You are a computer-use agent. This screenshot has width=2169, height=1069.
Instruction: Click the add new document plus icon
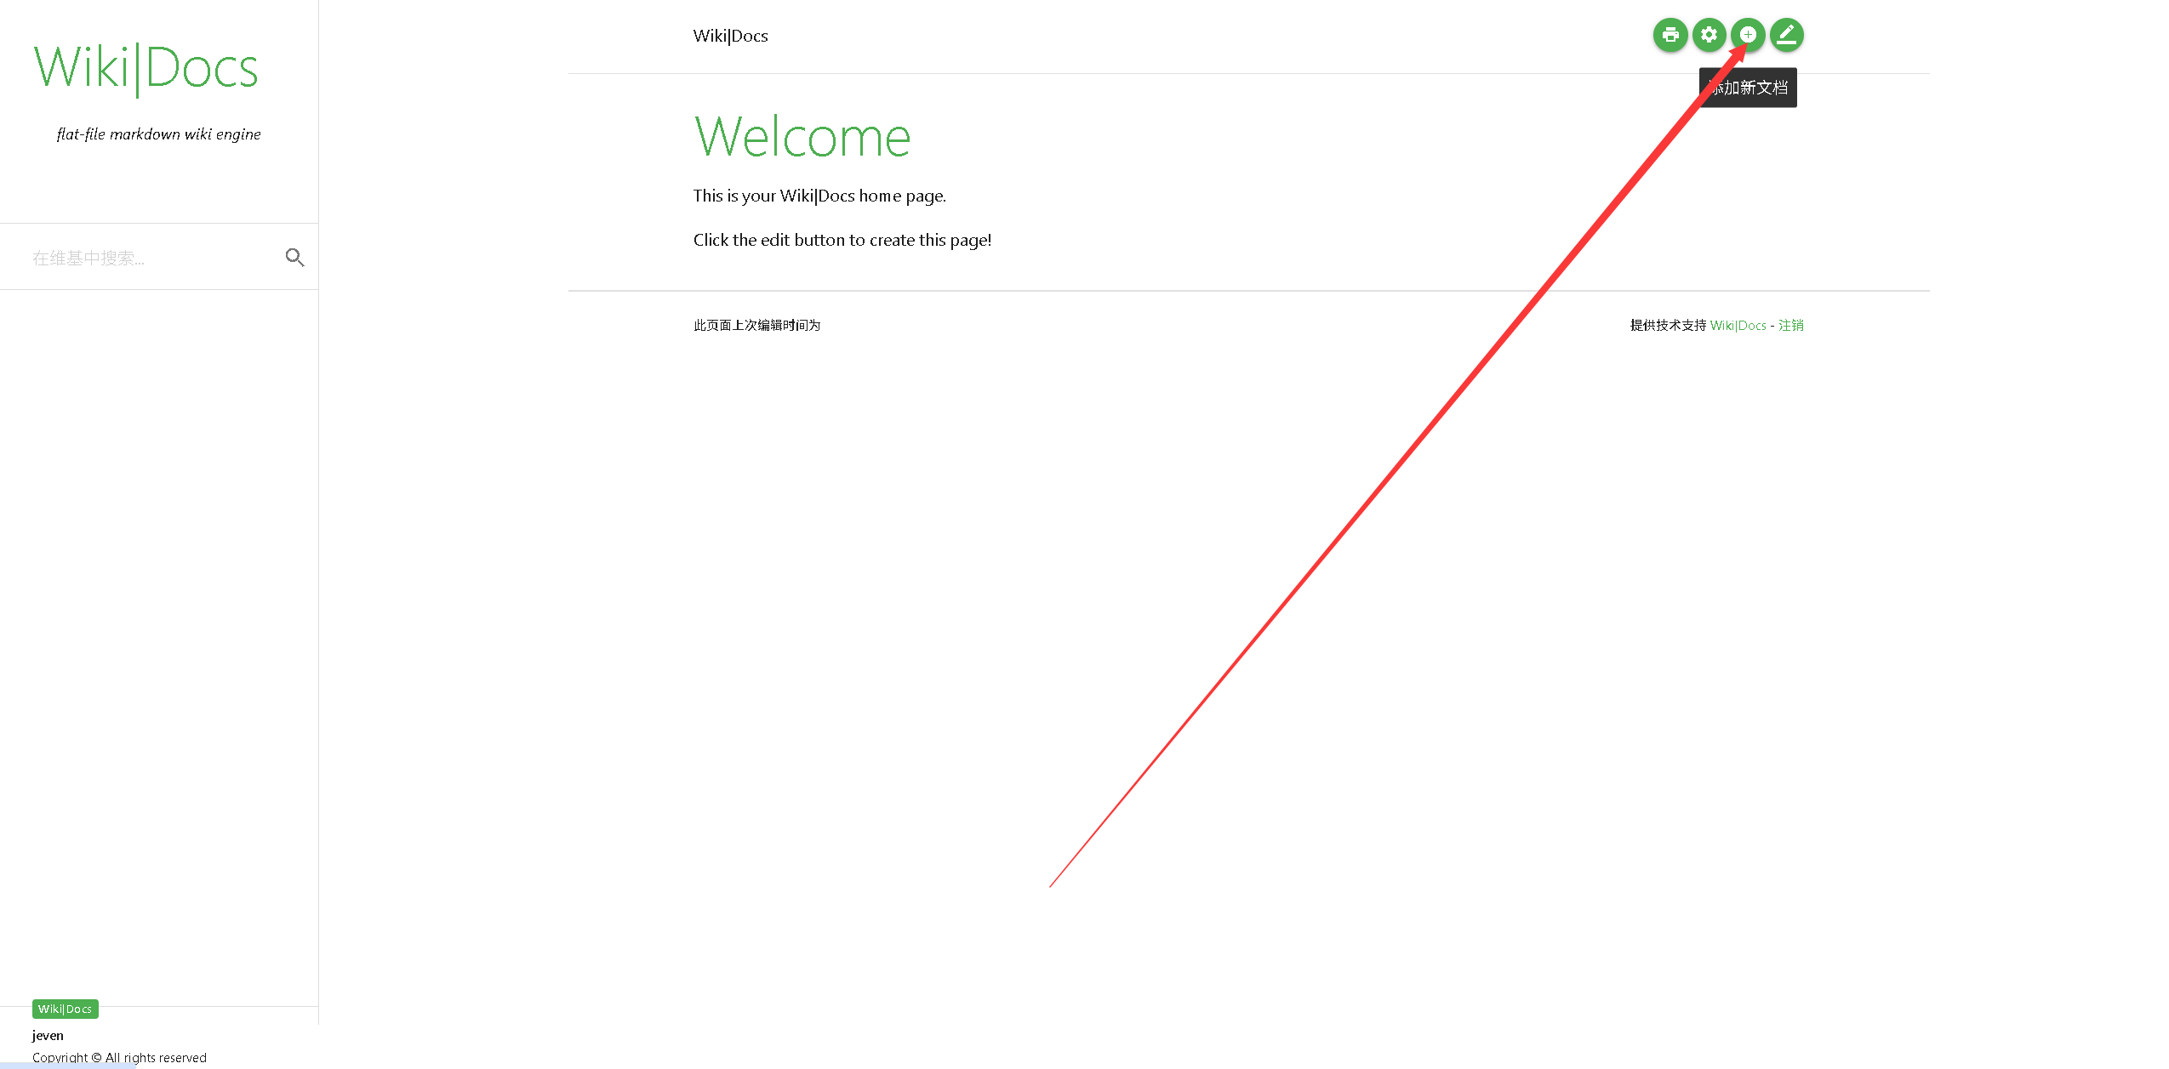(x=1748, y=35)
